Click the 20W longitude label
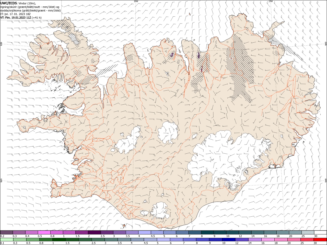 coord(136,1)
